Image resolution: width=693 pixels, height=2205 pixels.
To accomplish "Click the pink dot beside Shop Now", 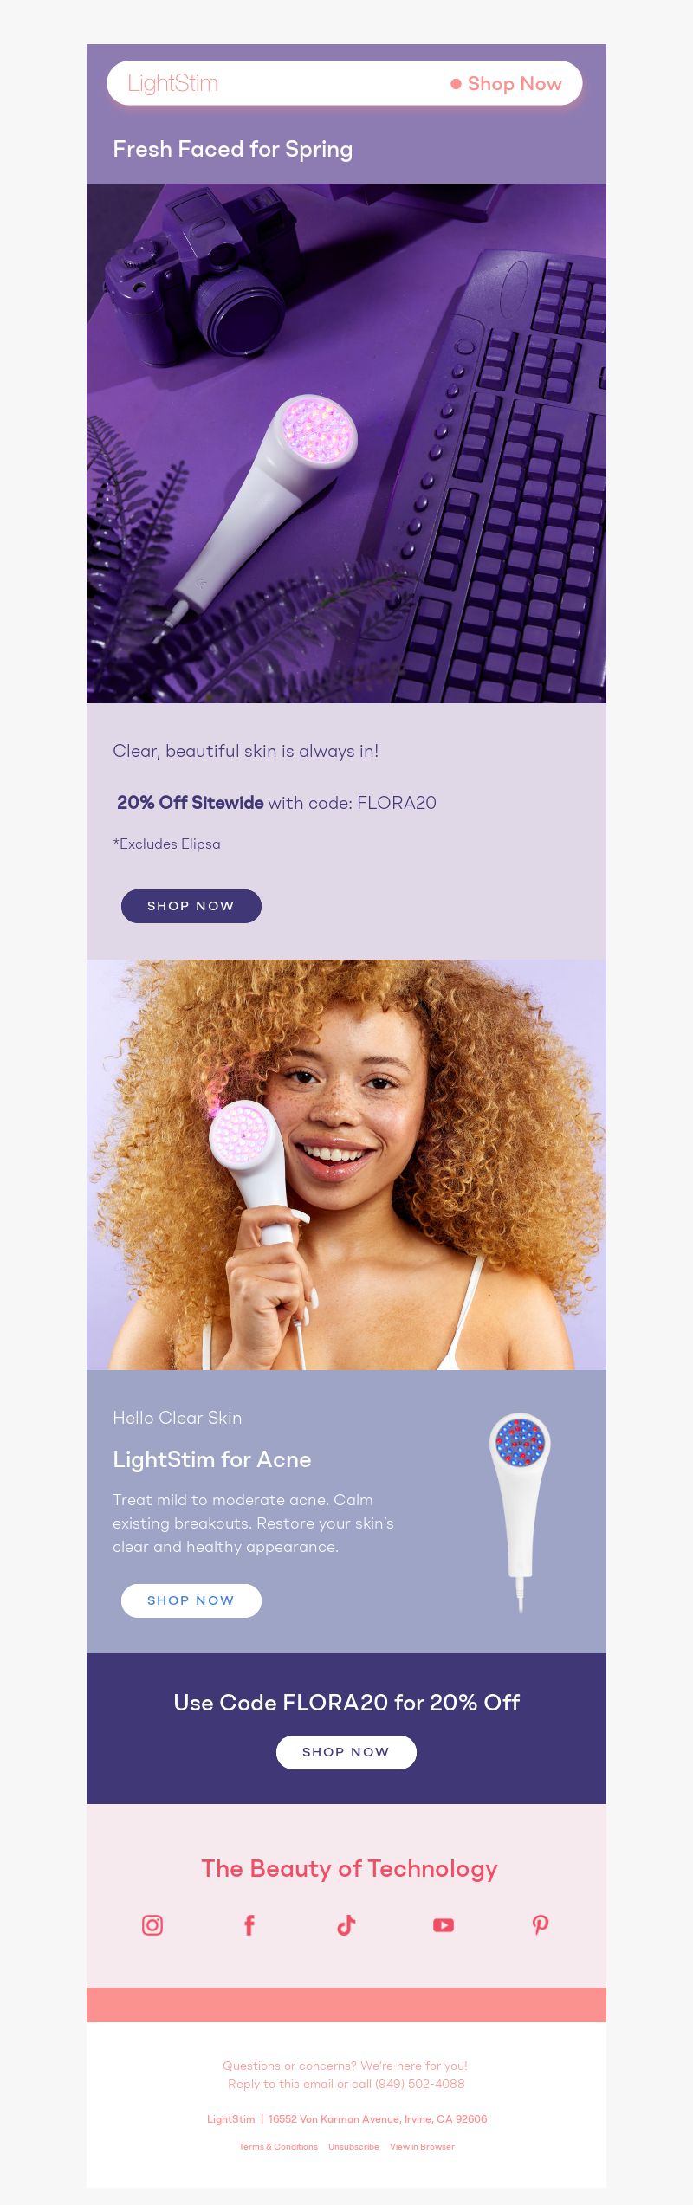I will tap(456, 84).
